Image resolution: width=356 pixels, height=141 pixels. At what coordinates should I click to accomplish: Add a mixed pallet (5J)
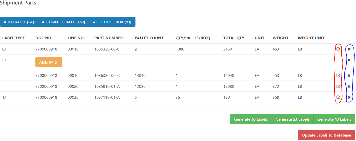pyautogui.click(x=63, y=22)
